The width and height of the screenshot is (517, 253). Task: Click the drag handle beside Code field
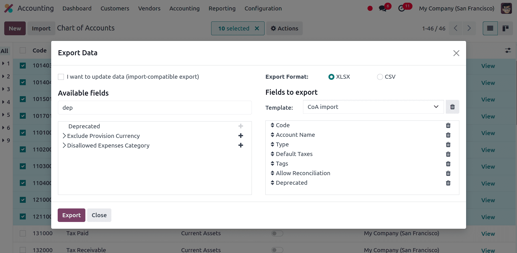coord(272,125)
